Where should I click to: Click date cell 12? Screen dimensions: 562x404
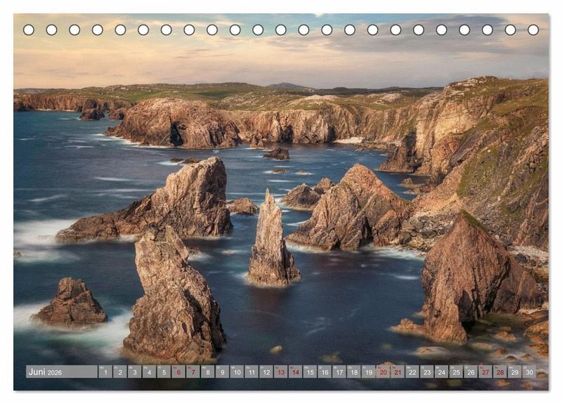266,372
